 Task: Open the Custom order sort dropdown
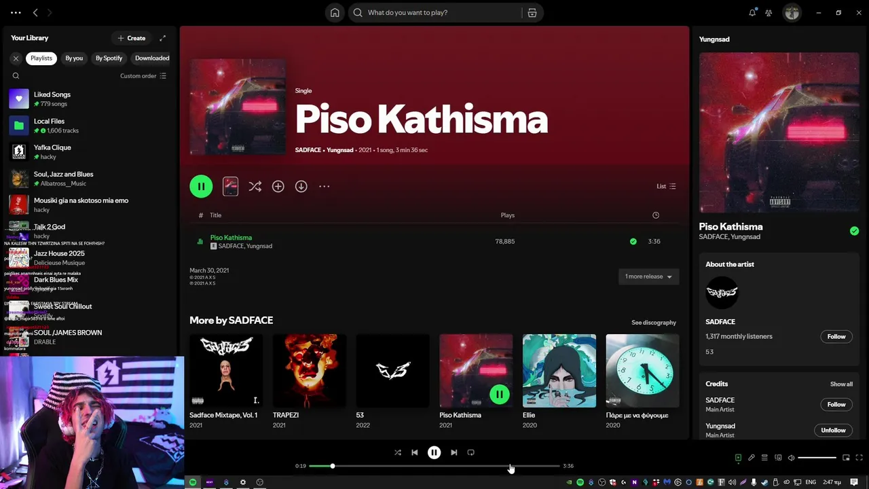click(x=143, y=76)
